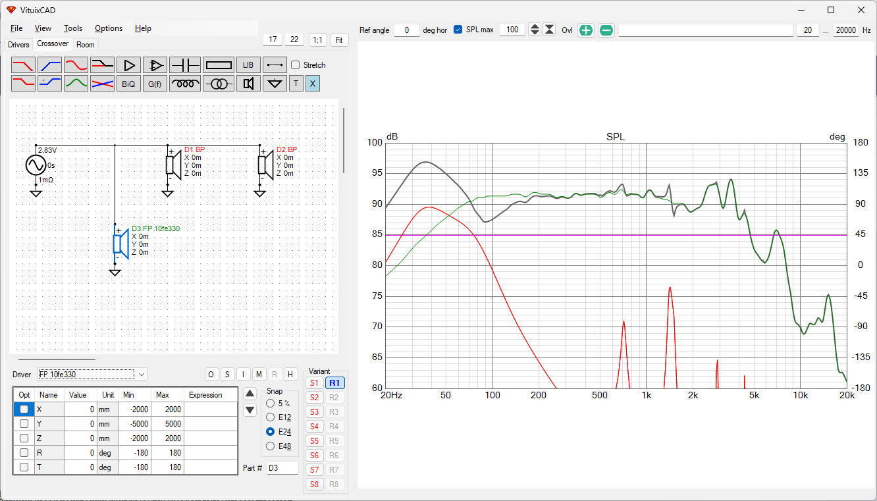Click the green minus overlay button
Image resolution: width=877 pixels, height=501 pixels.
(606, 30)
